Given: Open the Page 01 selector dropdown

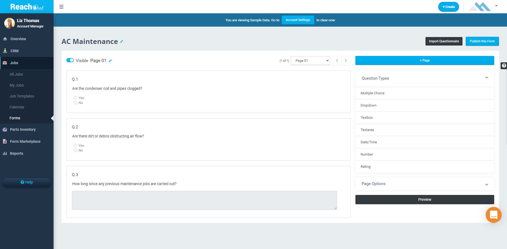Looking at the screenshot, I should (x=310, y=60).
